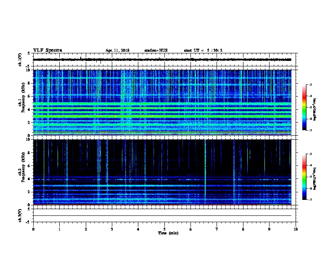
Task: Click time axis tick label "5"
Action: click(x=164, y=229)
